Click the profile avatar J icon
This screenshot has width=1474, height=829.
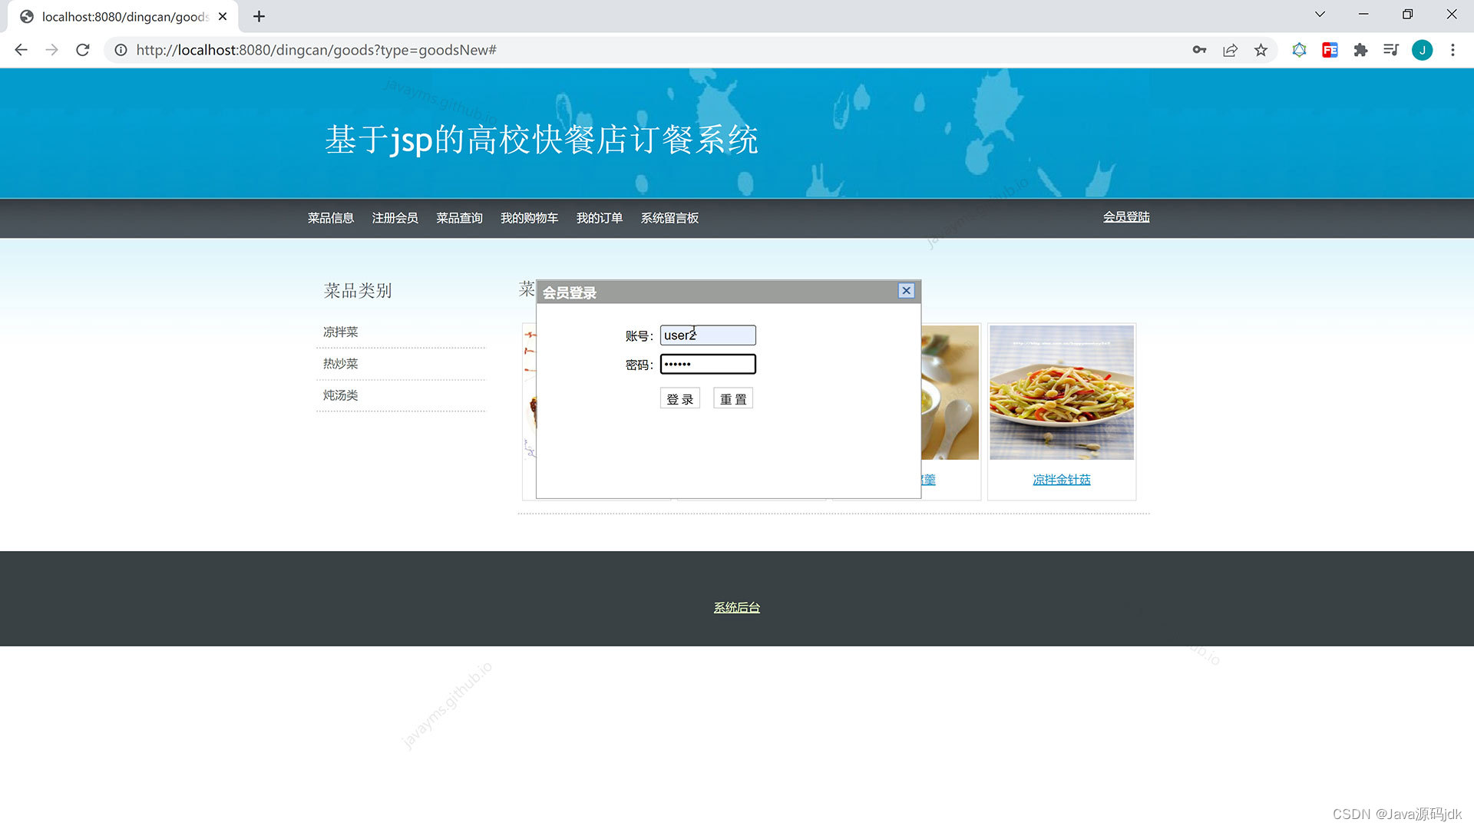click(1422, 50)
